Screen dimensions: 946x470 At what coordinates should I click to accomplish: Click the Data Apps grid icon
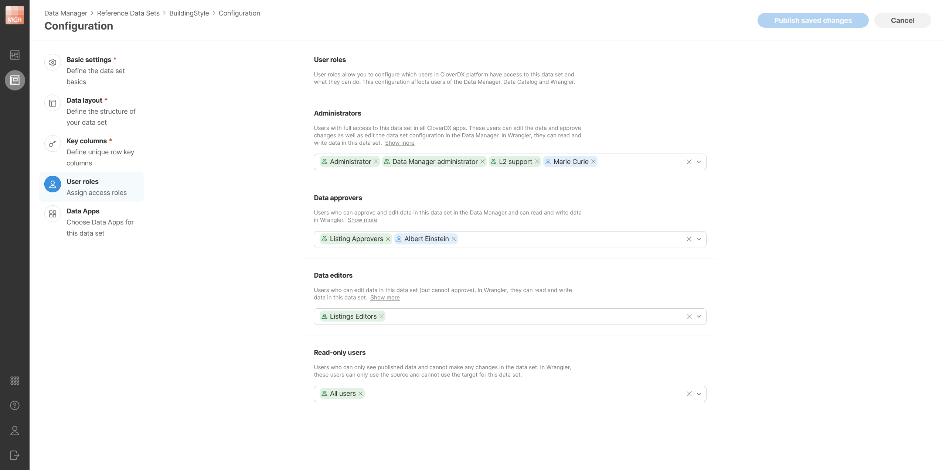coord(52,214)
